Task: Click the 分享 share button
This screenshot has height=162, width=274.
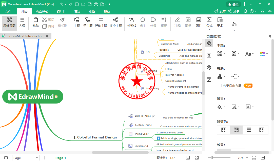Action: pyautogui.click(x=234, y=11)
